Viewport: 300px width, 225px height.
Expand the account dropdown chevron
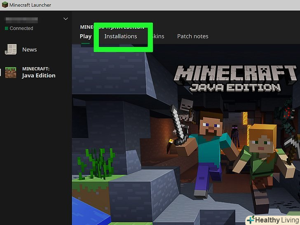pos(66,19)
